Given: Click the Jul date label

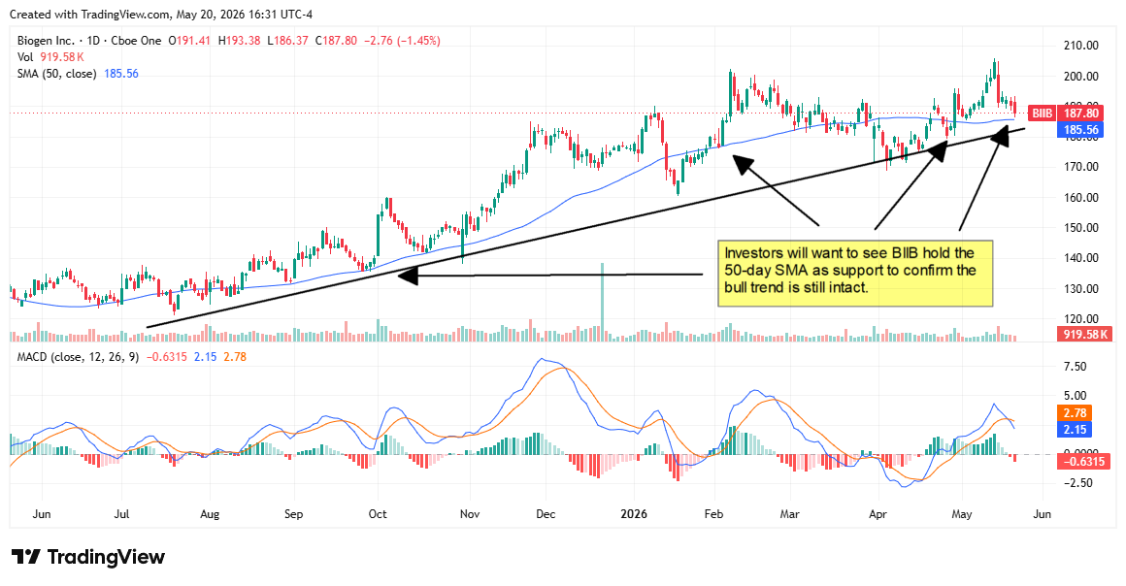Looking at the screenshot, I should 121,514.
